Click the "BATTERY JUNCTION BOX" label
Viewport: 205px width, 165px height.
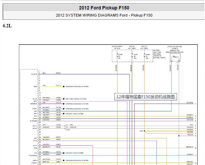[x=159, y=54]
